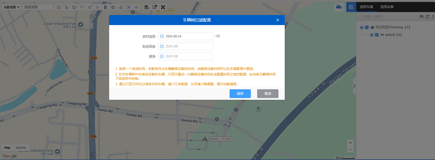Click the 保存 button in dialog

coord(240,94)
